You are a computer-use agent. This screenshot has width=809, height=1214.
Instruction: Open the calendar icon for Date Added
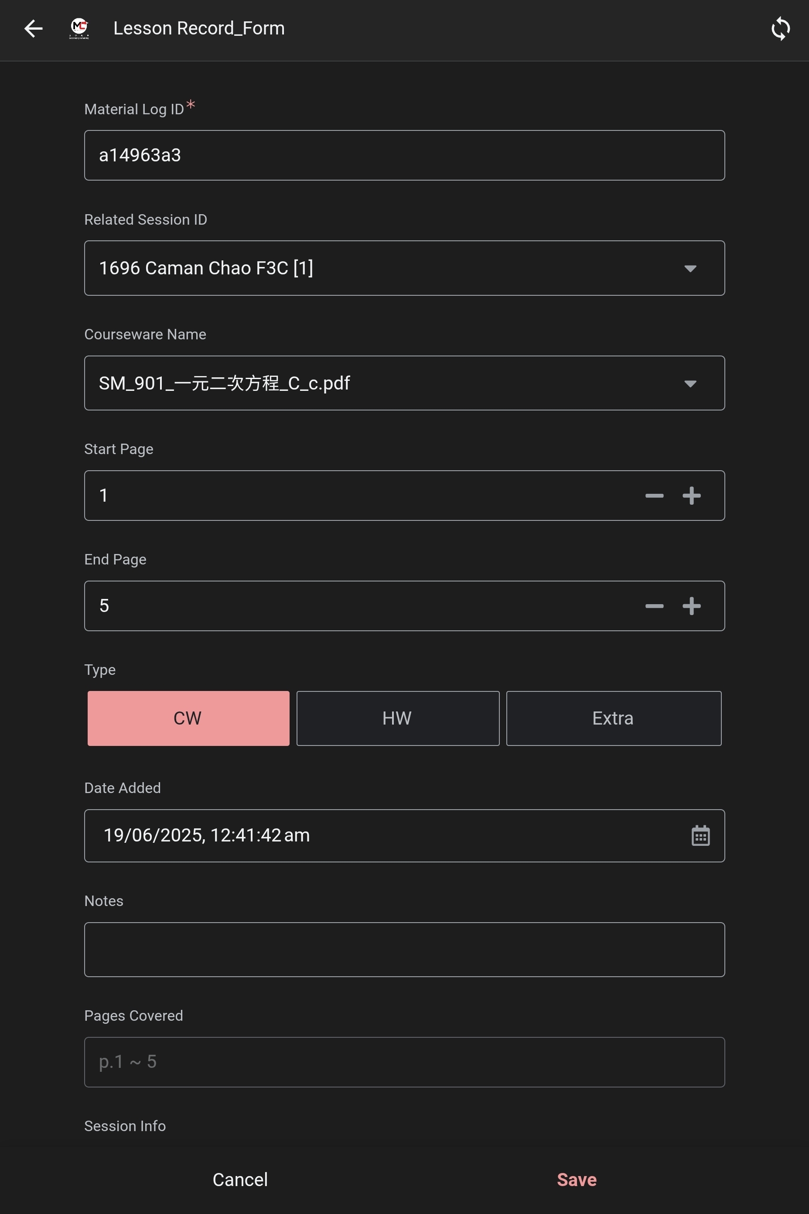(x=700, y=835)
